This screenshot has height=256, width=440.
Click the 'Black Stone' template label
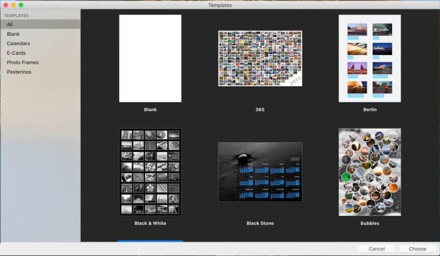[260, 223]
